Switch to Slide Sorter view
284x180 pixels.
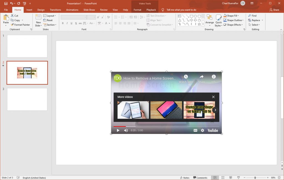[223, 178]
